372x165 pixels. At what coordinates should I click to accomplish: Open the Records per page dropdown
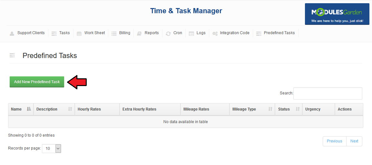(52, 149)
